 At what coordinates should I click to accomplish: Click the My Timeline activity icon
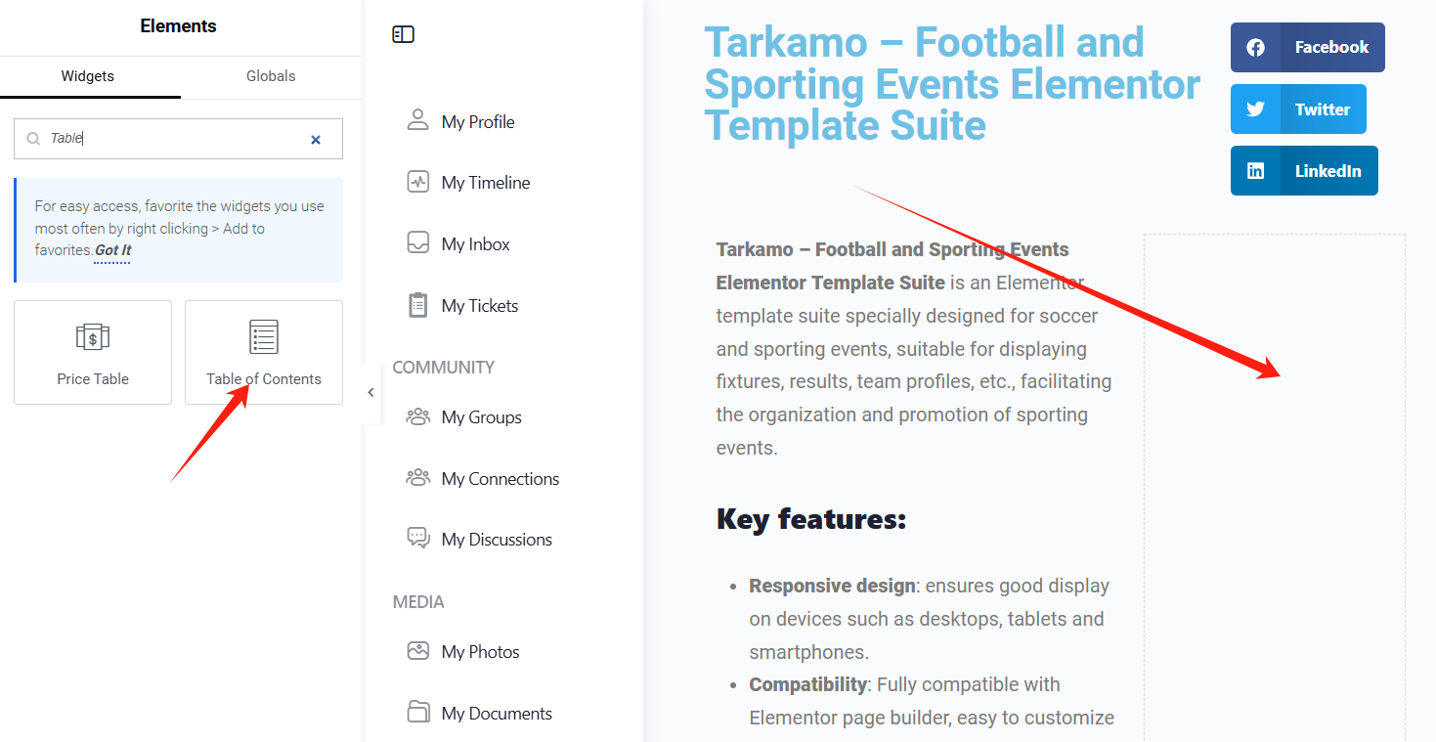pyautogui.click(x=417, y=181)
